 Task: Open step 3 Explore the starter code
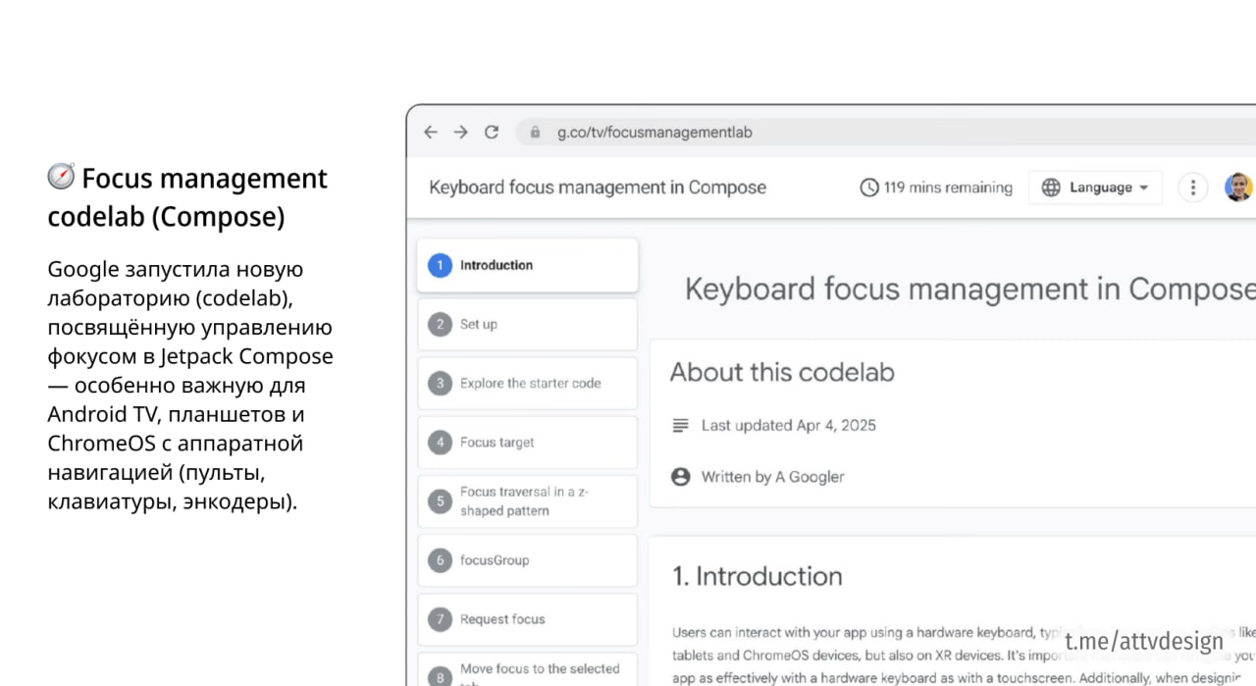[528, 383]
